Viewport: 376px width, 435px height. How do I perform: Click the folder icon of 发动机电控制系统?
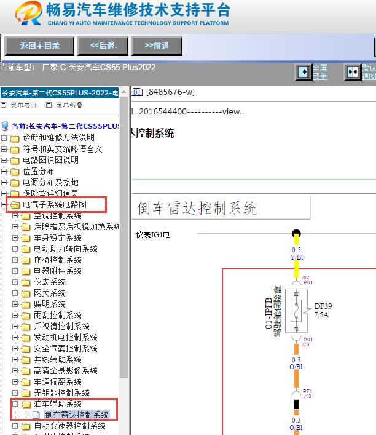pos(26,338)
